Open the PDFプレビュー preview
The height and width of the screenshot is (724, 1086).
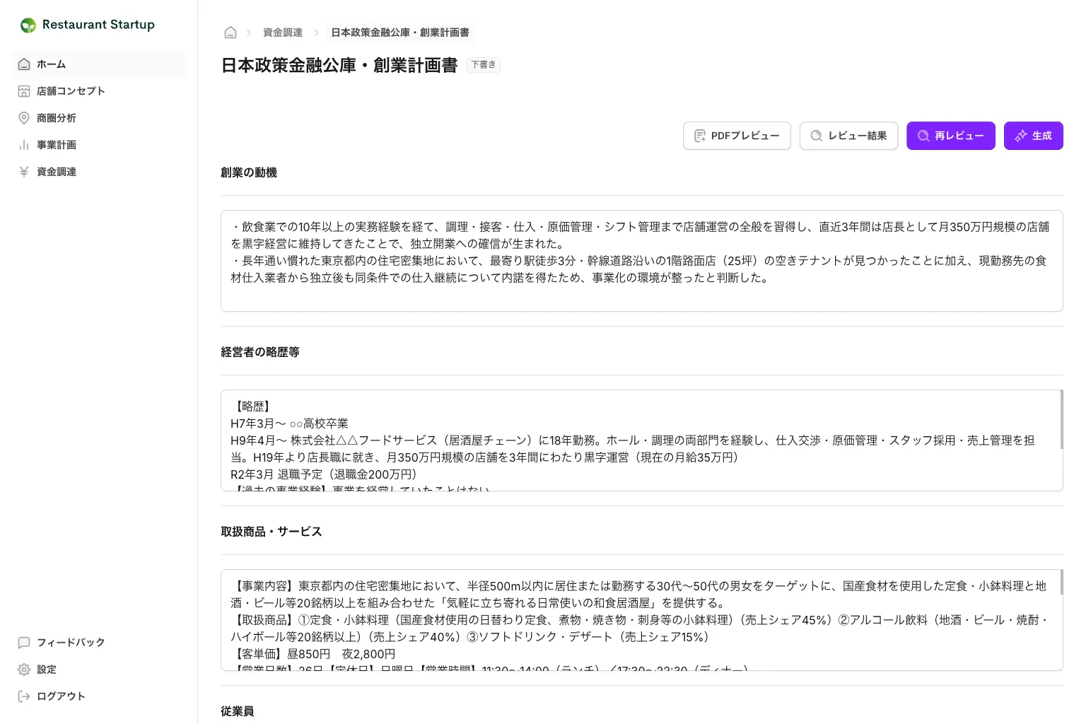point(737,136)
